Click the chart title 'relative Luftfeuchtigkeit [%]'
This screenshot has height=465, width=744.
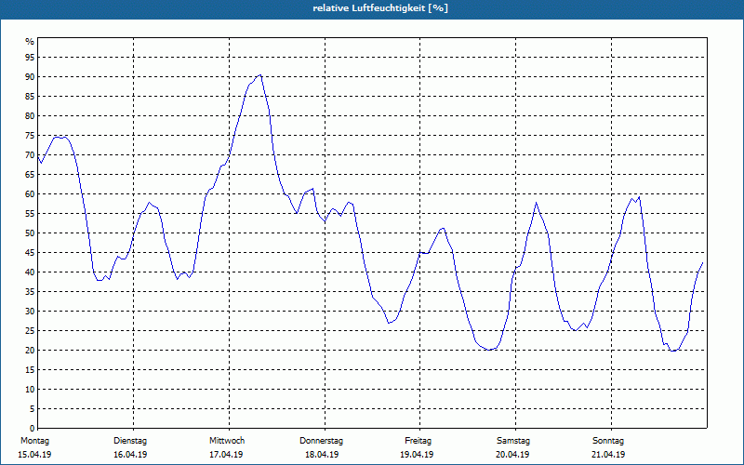tap(380, 8)
